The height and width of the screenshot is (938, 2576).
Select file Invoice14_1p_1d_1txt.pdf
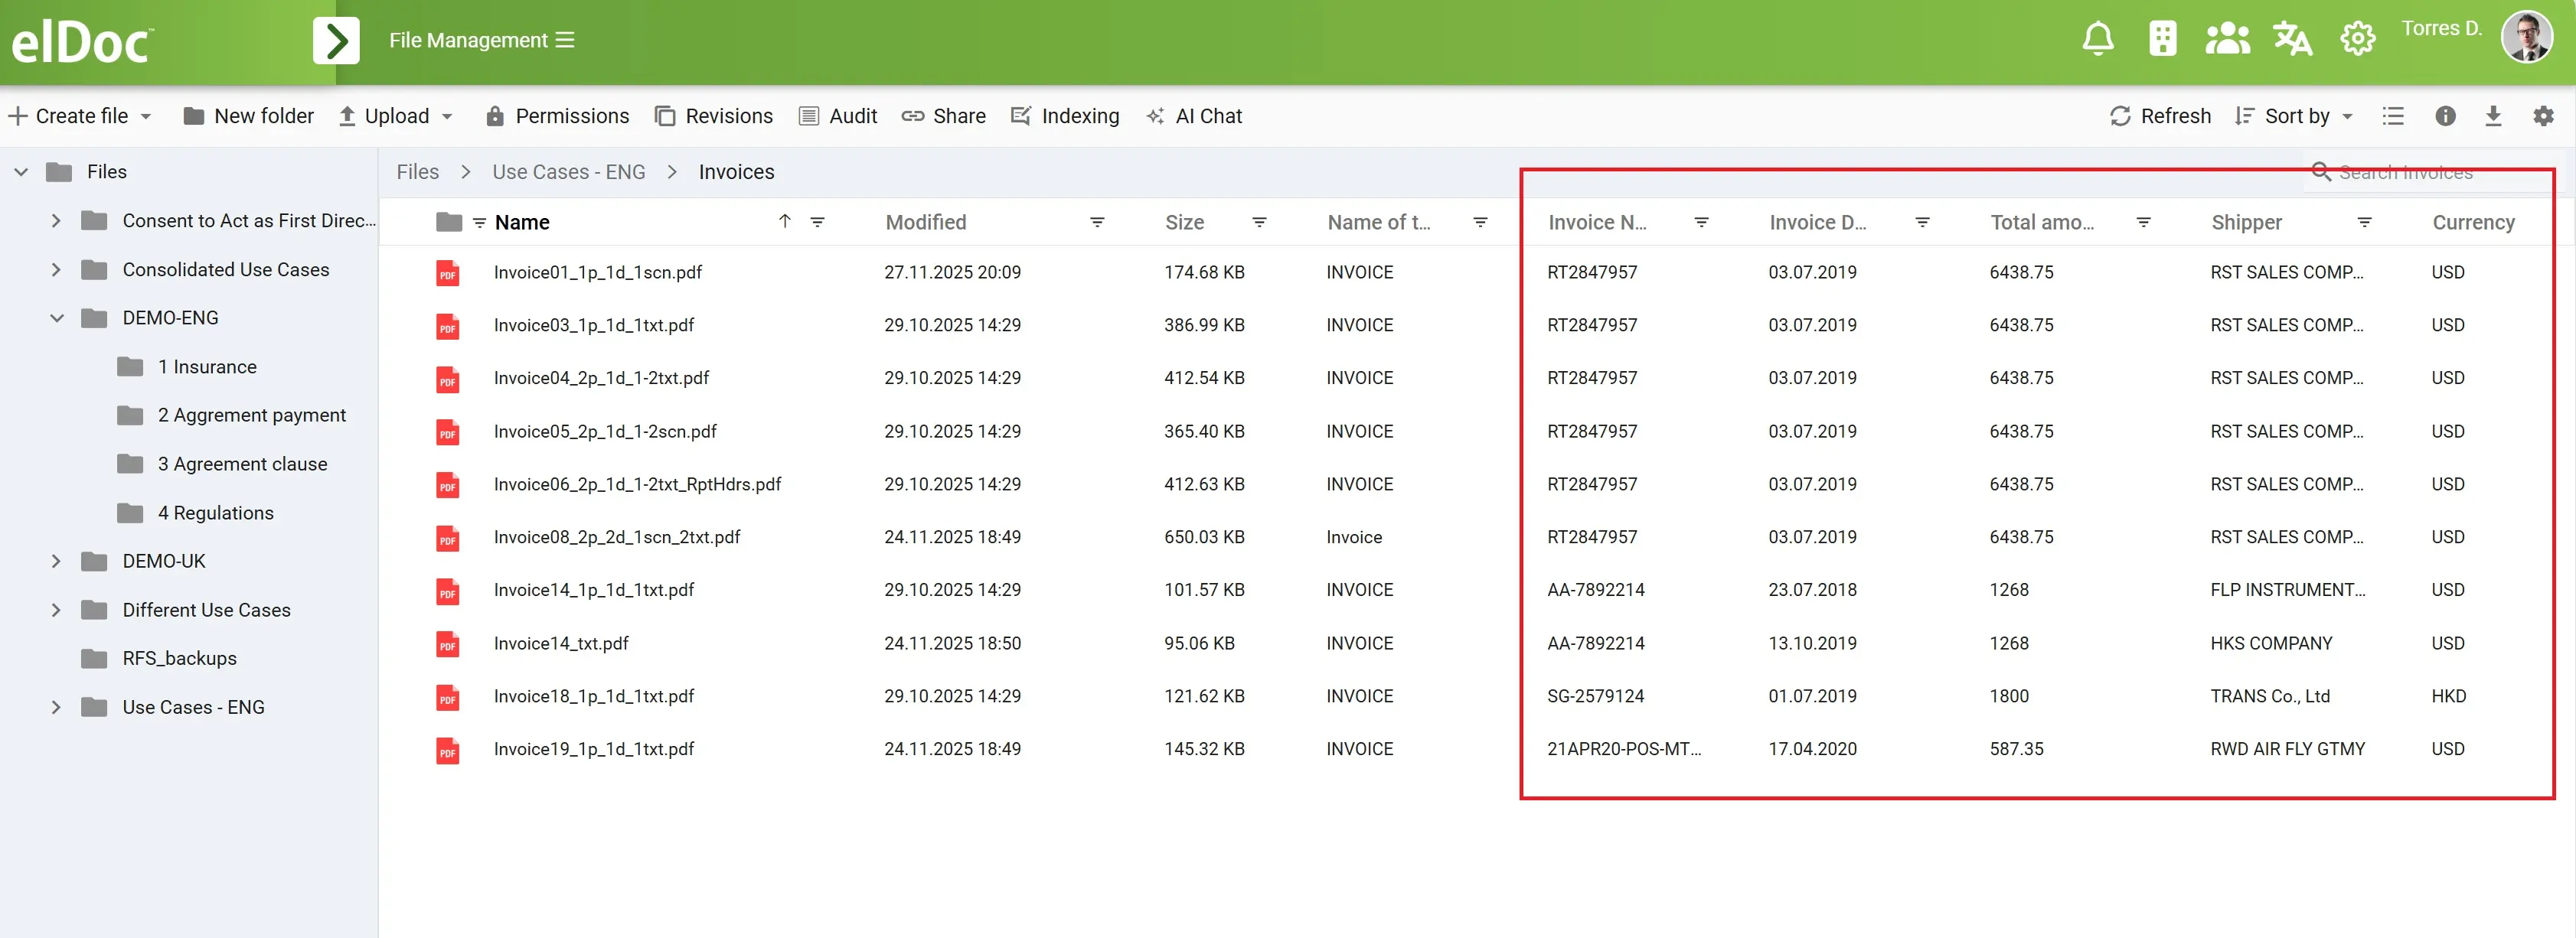point(594,589)
